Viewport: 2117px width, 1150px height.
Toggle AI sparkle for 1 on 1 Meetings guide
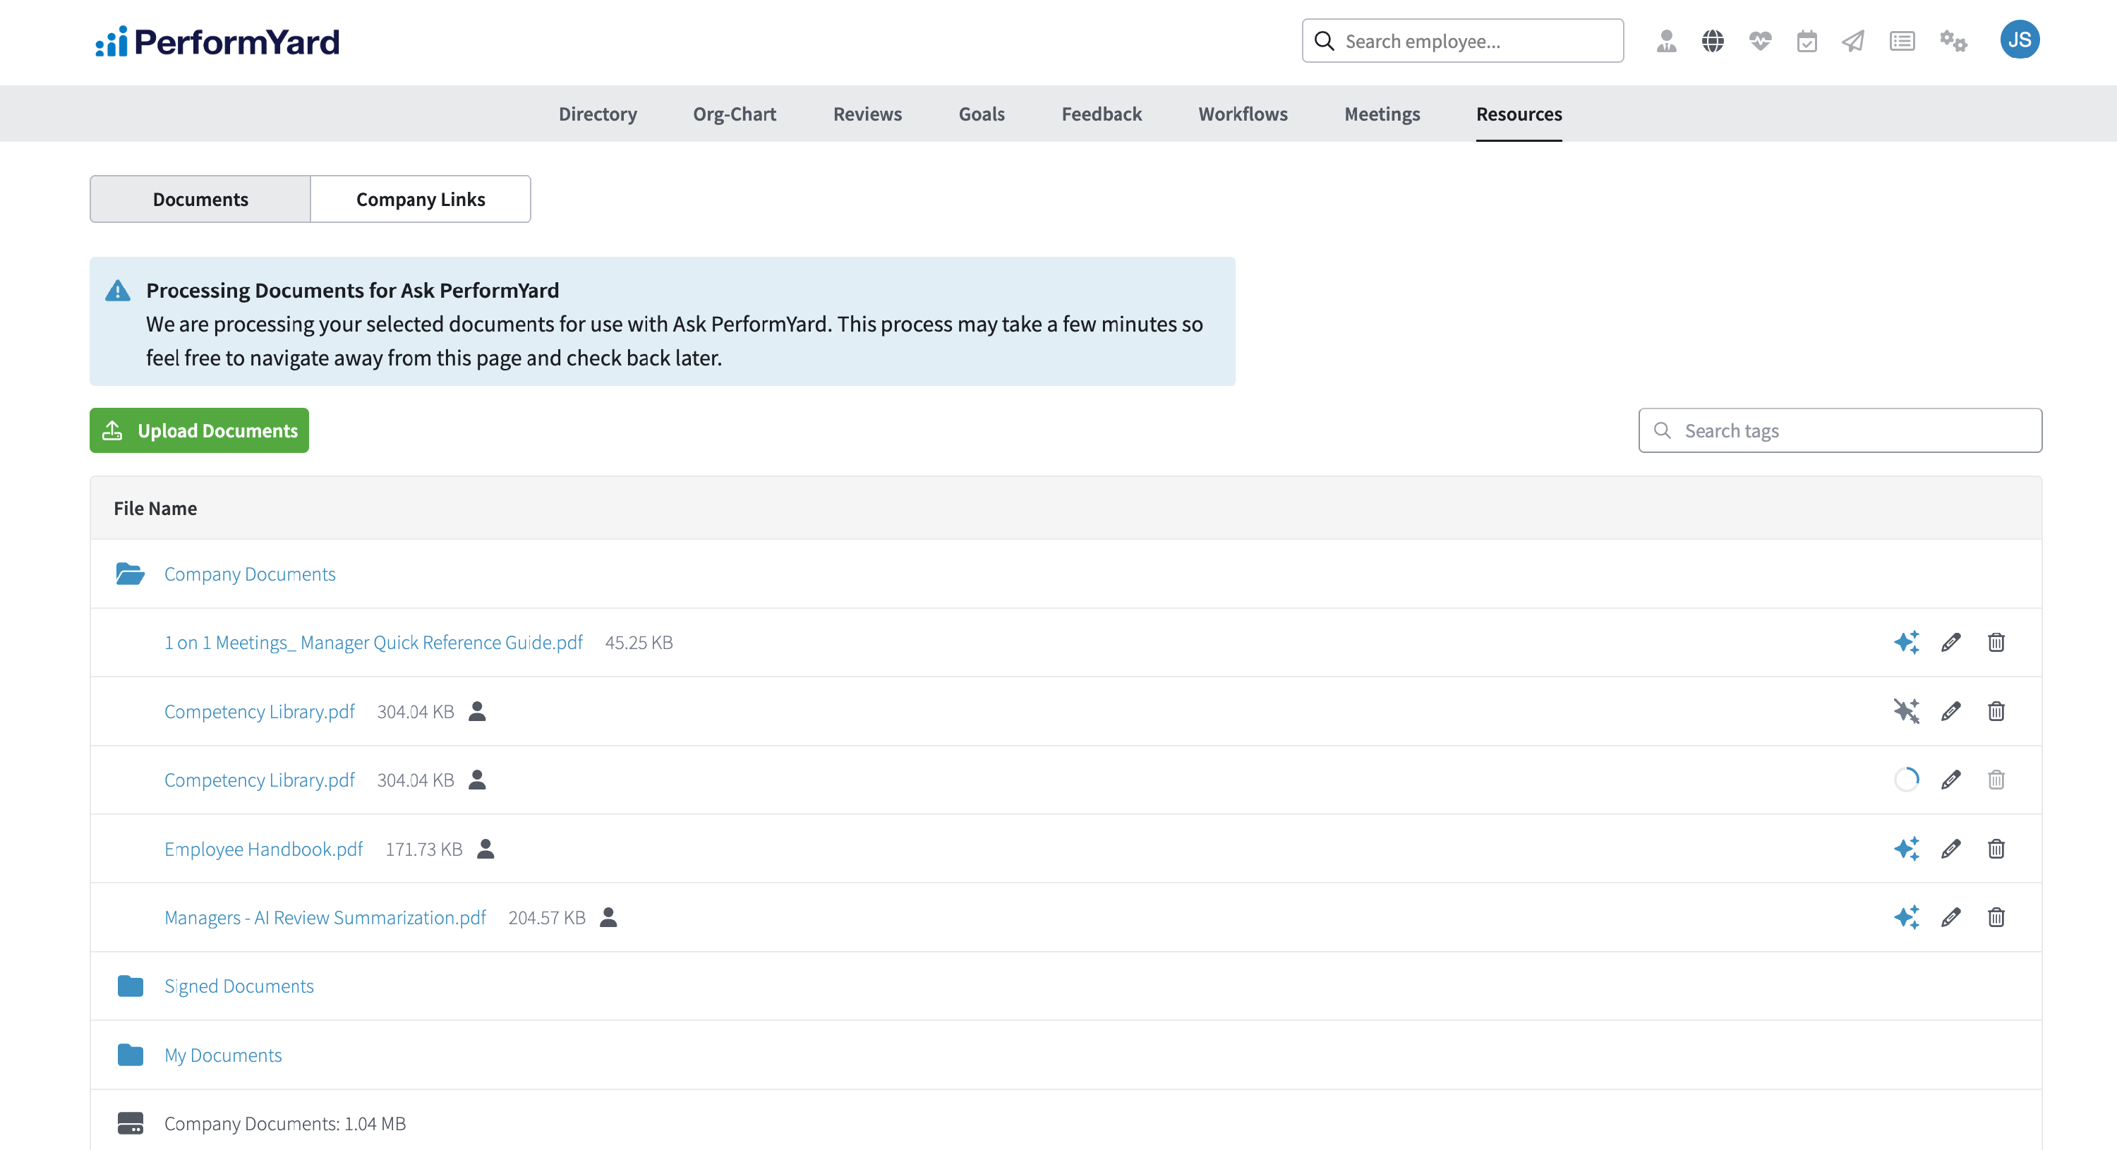tap(1906, 641)
